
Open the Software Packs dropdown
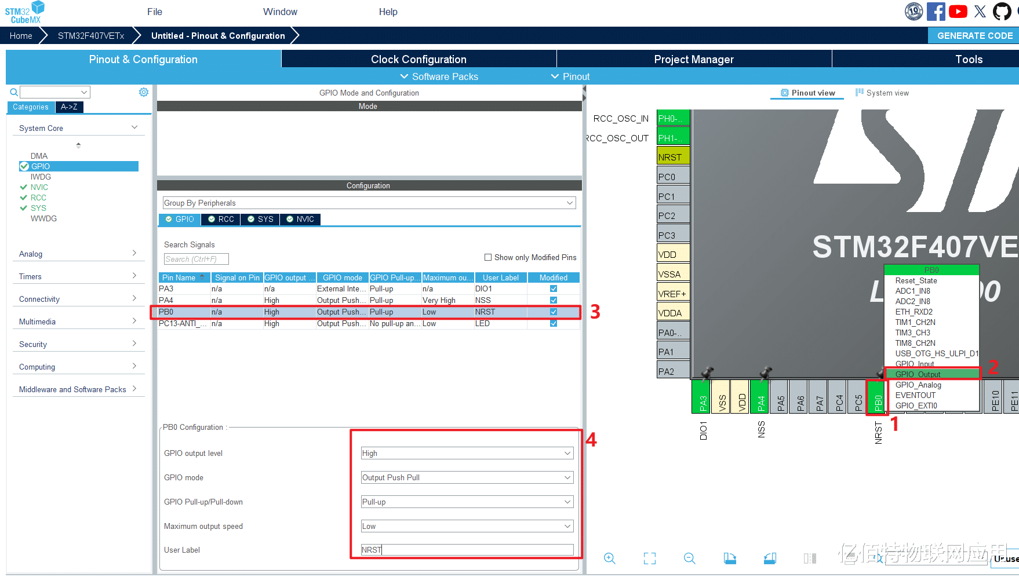coord(439,76)
